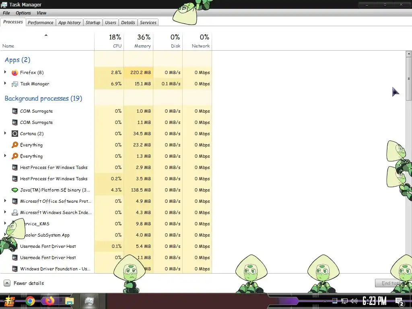Viewport: 412px width, 309px height.
Task: Open Firefox from the taskbar
Action: coord(49,301)
